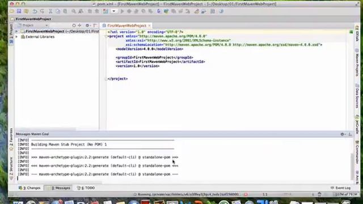The width and height of the screenshot is (363, 204).
Task: Click the green Run triangle icon
Action: (122, 11)
